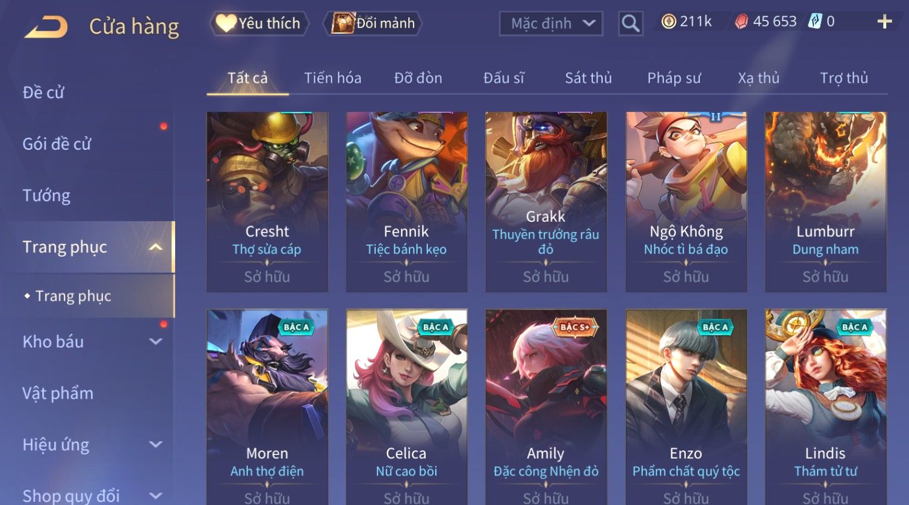The width and height of the screenshot is (909, 505).
Task: Open the search magnifier icon
Action: 630,23
